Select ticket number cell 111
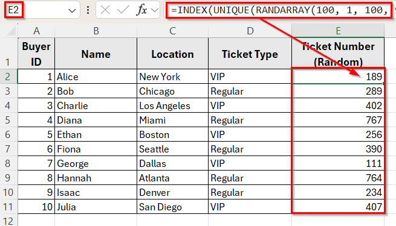 point(338,163)
